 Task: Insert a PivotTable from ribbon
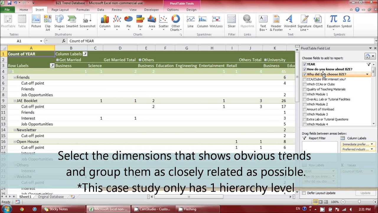8,22
